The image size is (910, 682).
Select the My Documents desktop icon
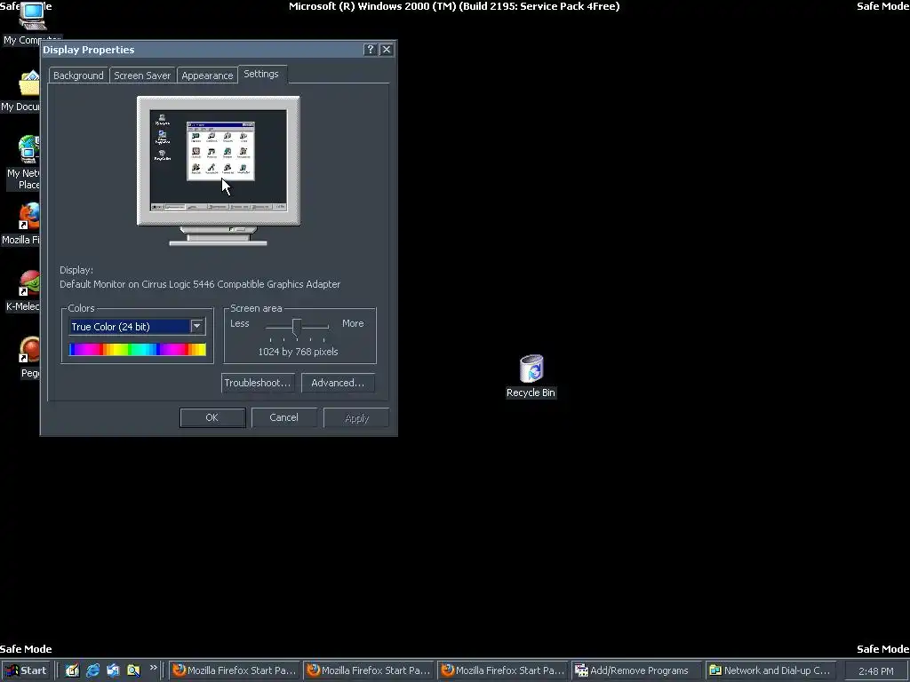click(23, 91)
